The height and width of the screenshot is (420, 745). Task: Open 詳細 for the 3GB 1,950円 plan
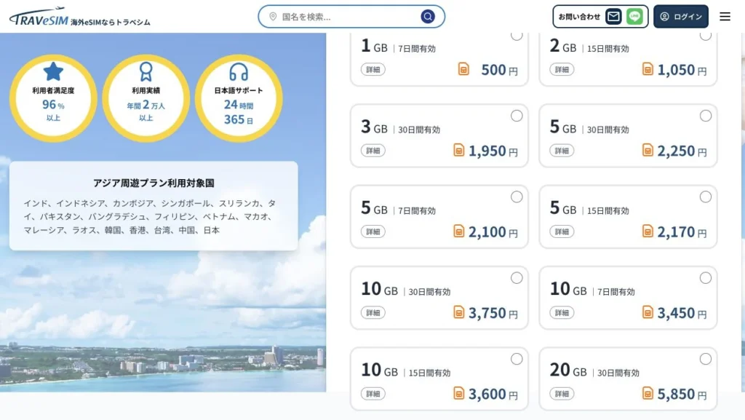tap(373, 151)
